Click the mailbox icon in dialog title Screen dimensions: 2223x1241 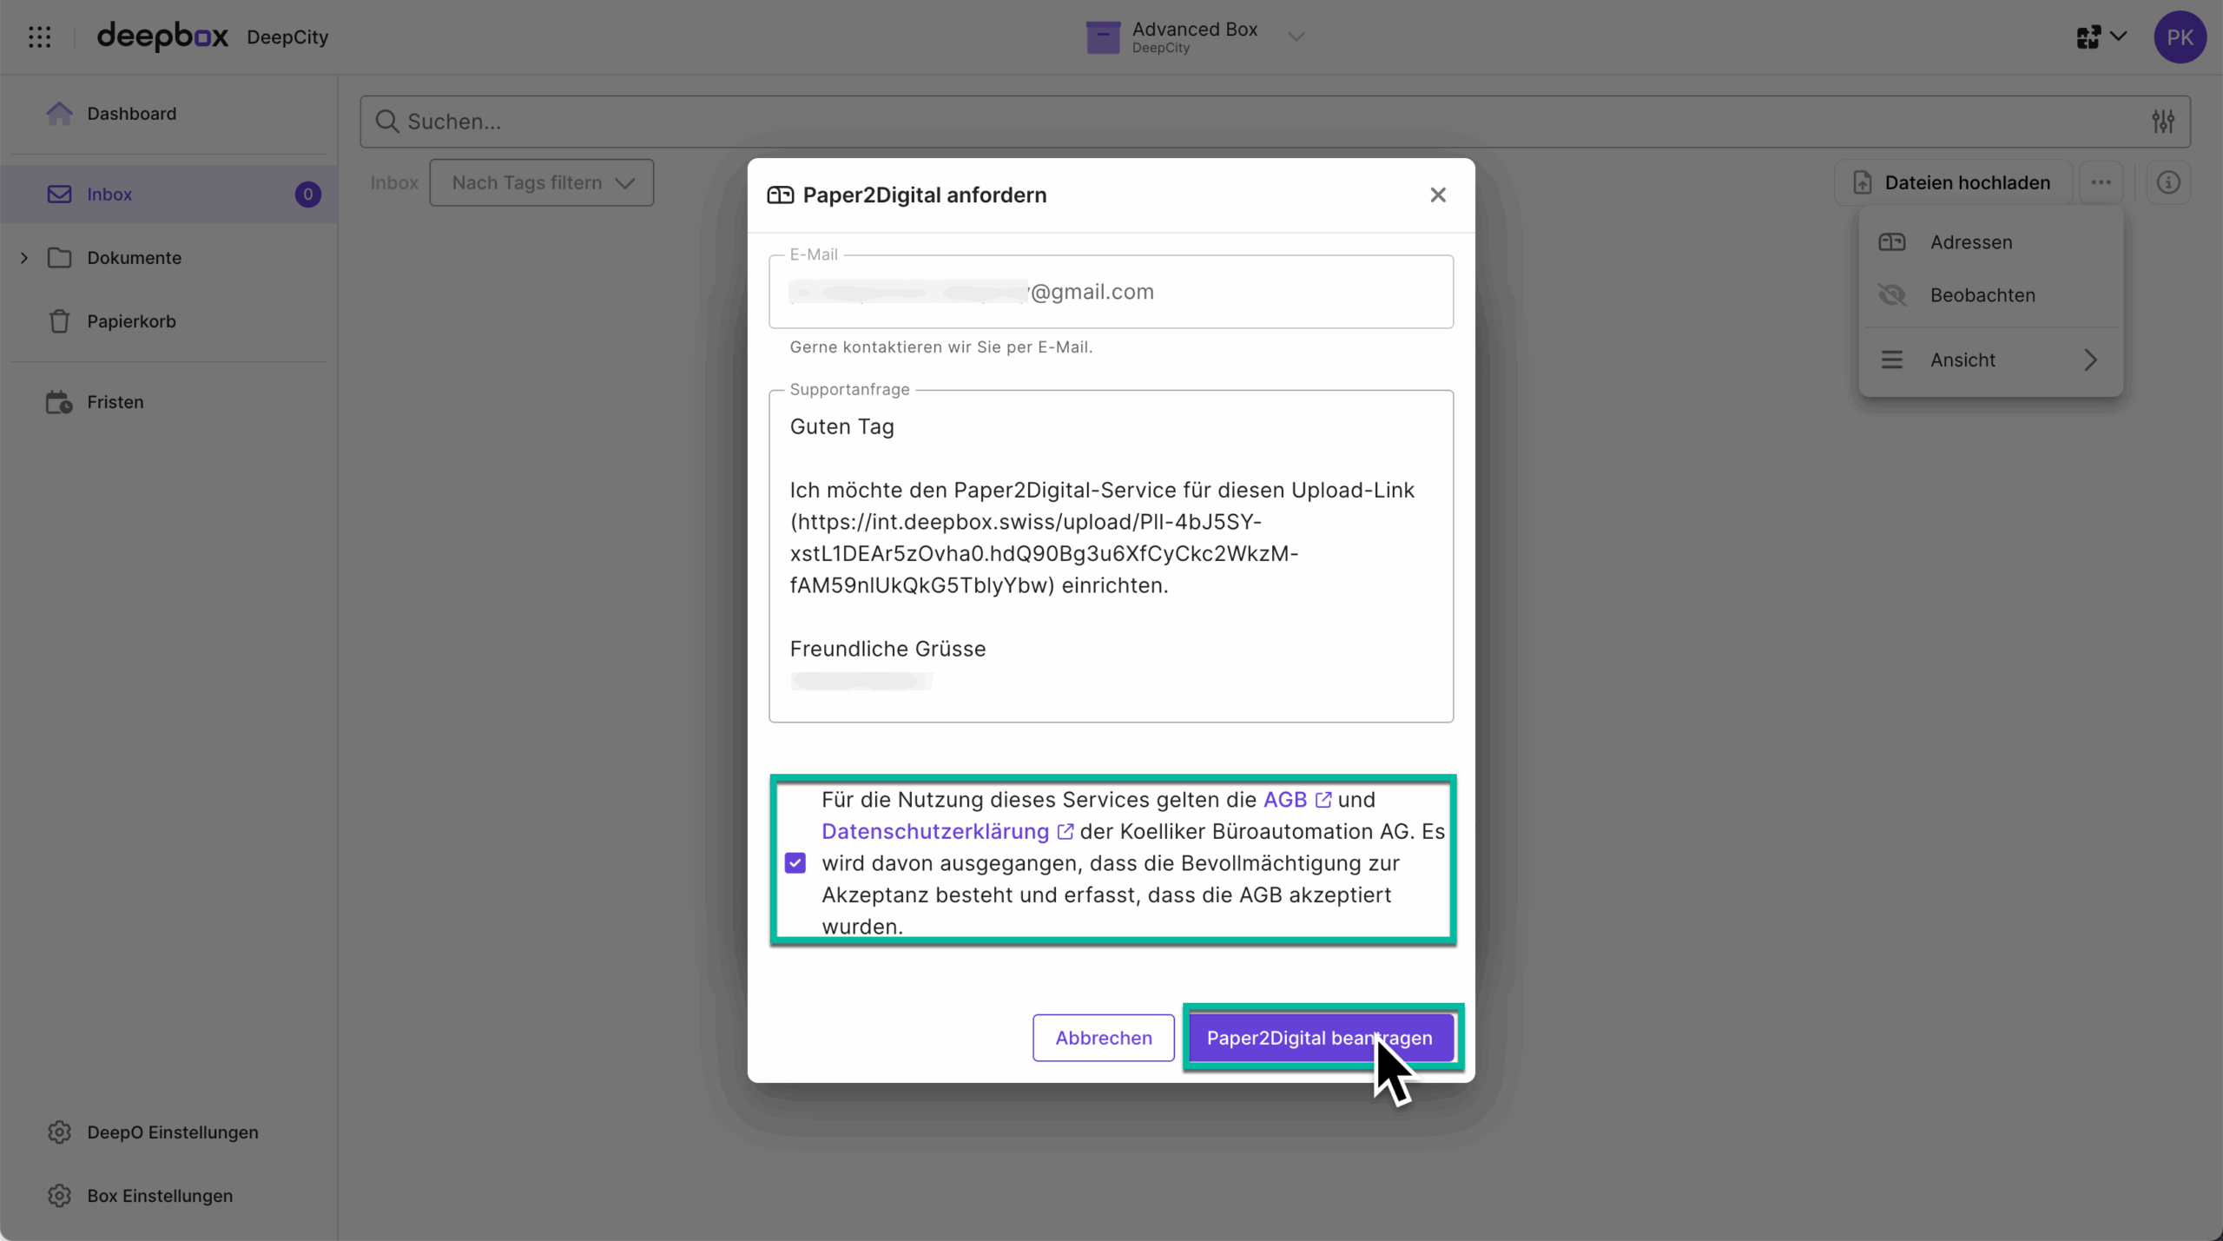pos(781,195)
